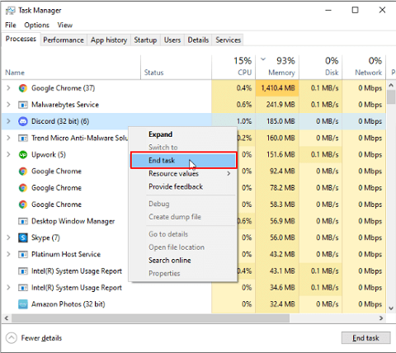The width and height of the screenshot is (396, 353).
Task: Click the horizontal scrollbar left arrow
Action: click(7, 318)
